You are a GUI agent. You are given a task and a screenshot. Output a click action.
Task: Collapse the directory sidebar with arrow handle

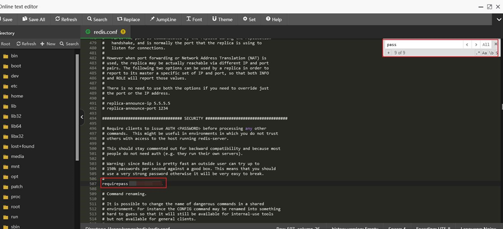pyautogui.click(x=82, y=117)
